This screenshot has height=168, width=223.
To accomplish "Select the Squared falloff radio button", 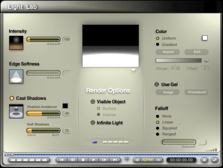I will coord(158,128).
